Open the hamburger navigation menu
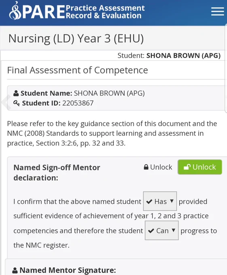Image resolution: width=227 pixels, height=275 pixels. click(218, 12)
